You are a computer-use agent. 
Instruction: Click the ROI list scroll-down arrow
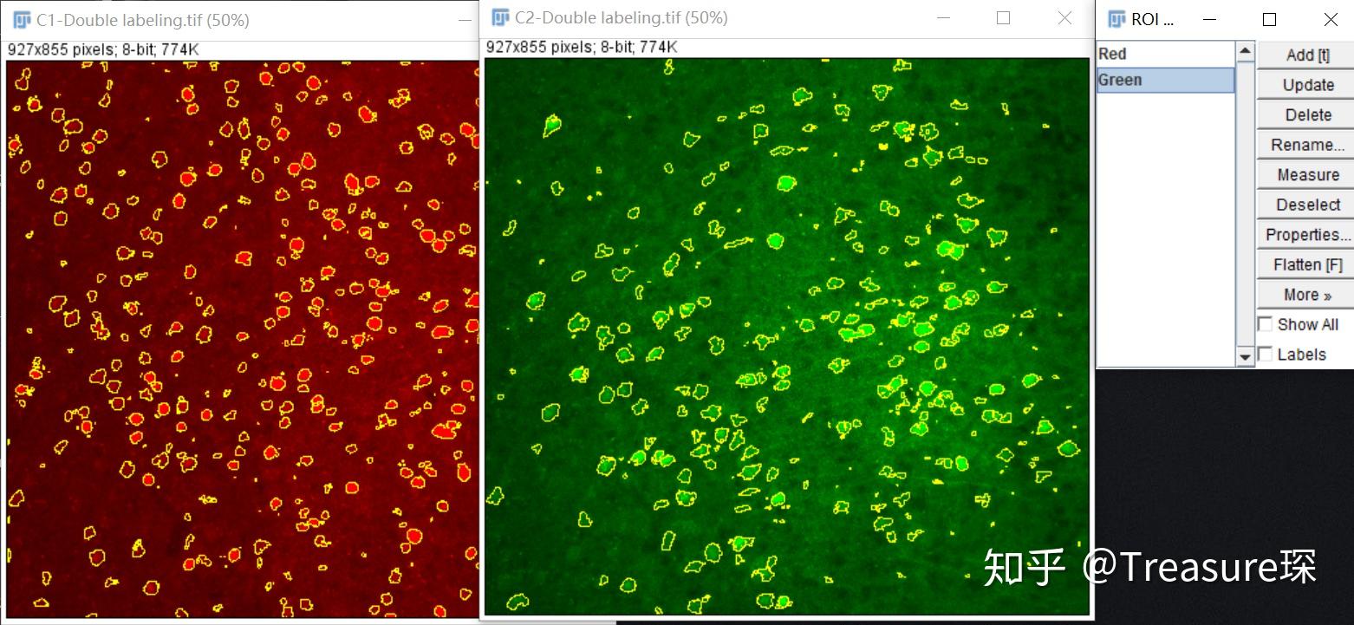click(1246, 356)
